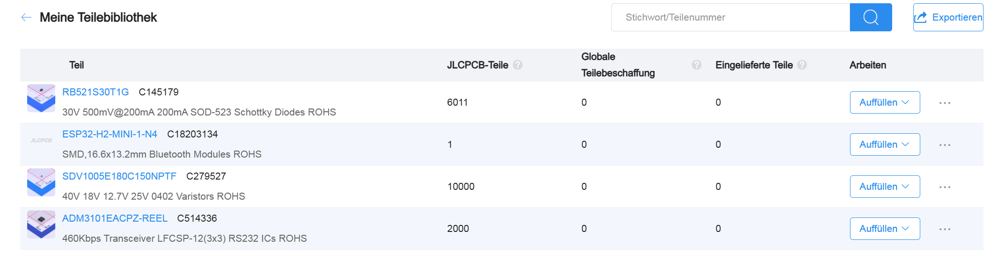This screenshot has width=998, height=267.
Task: Open more options for ESP32-H2-MINI-1-N4 row
Action: pyautogui.click(x=945, y=145)
